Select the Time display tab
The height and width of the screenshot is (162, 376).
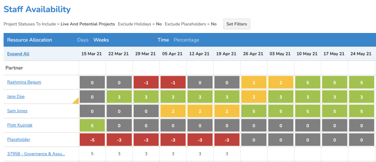coord(163,40)
